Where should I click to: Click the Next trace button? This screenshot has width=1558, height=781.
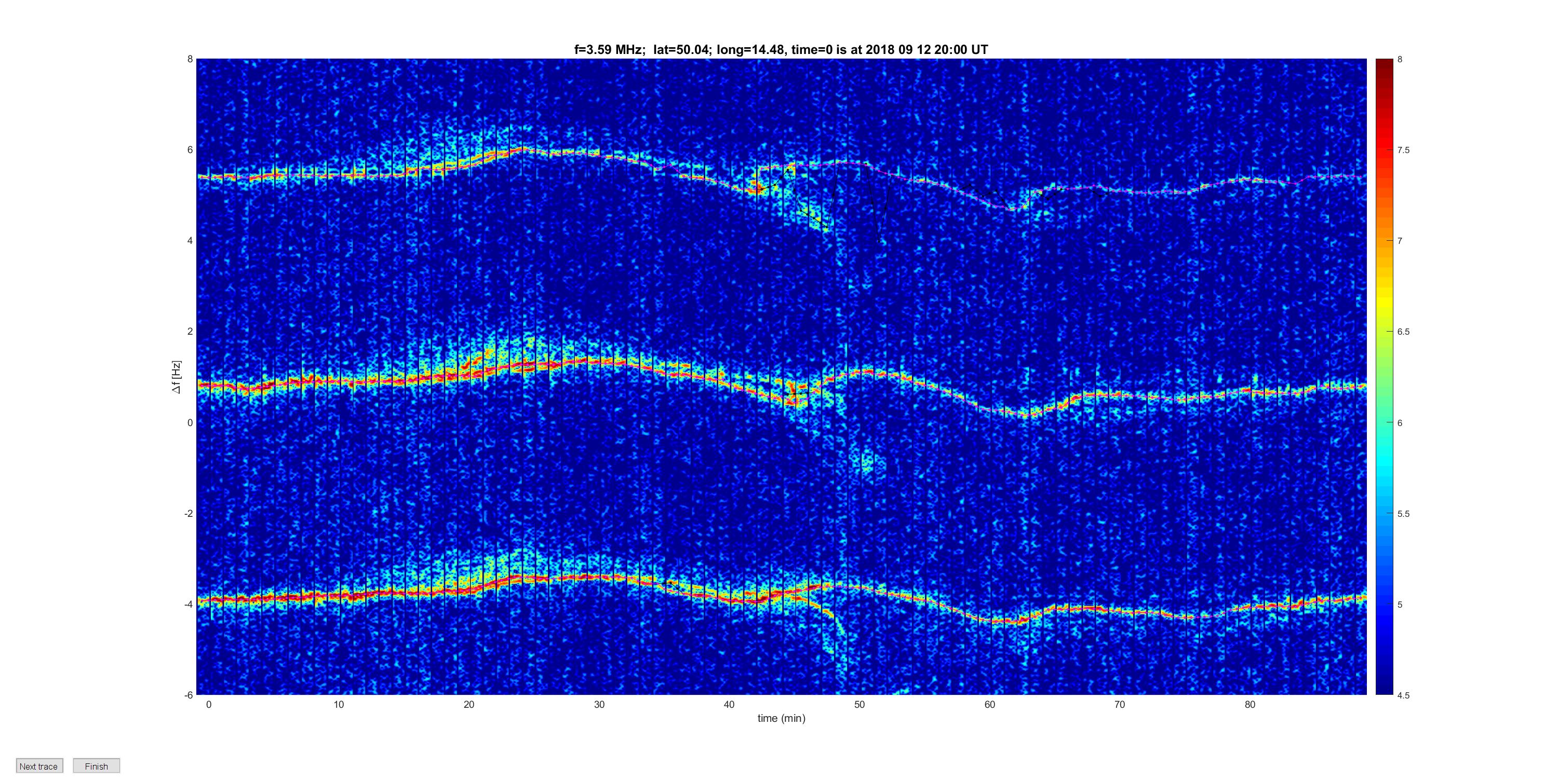[39, 766]
